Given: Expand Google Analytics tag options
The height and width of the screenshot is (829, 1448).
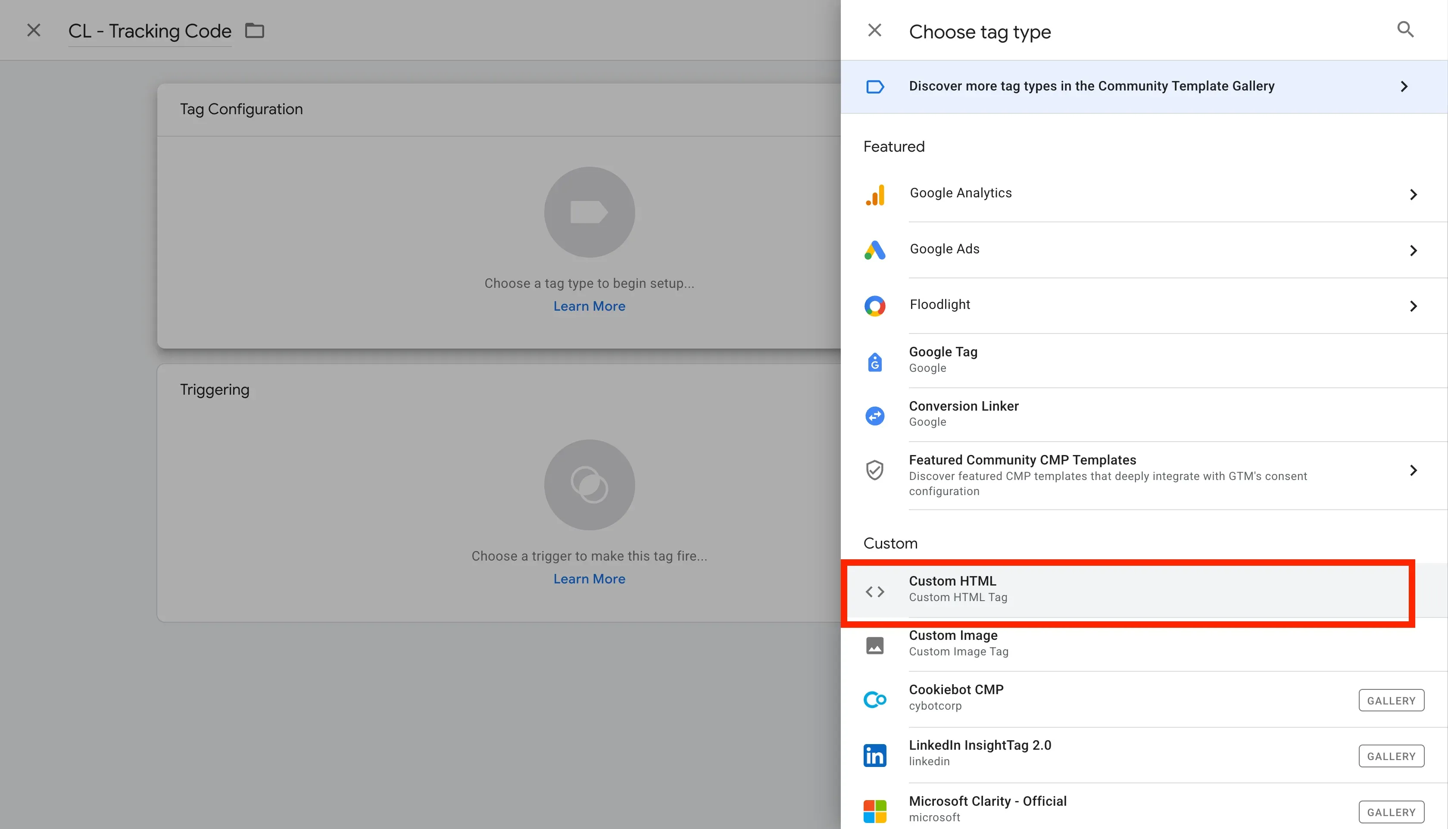Looking at the screenshot, I should click(x=1413, y=195).
